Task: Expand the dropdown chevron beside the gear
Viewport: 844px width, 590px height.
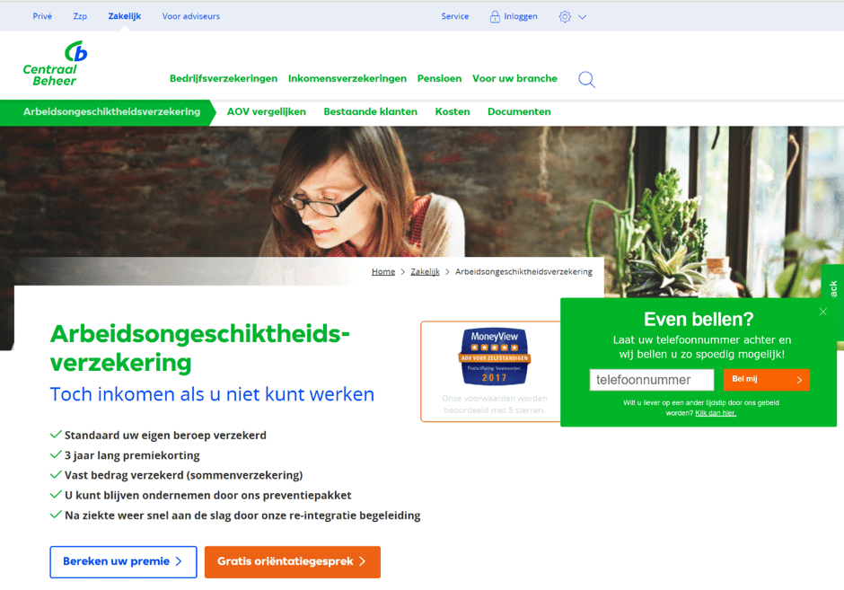Action: 583,17
